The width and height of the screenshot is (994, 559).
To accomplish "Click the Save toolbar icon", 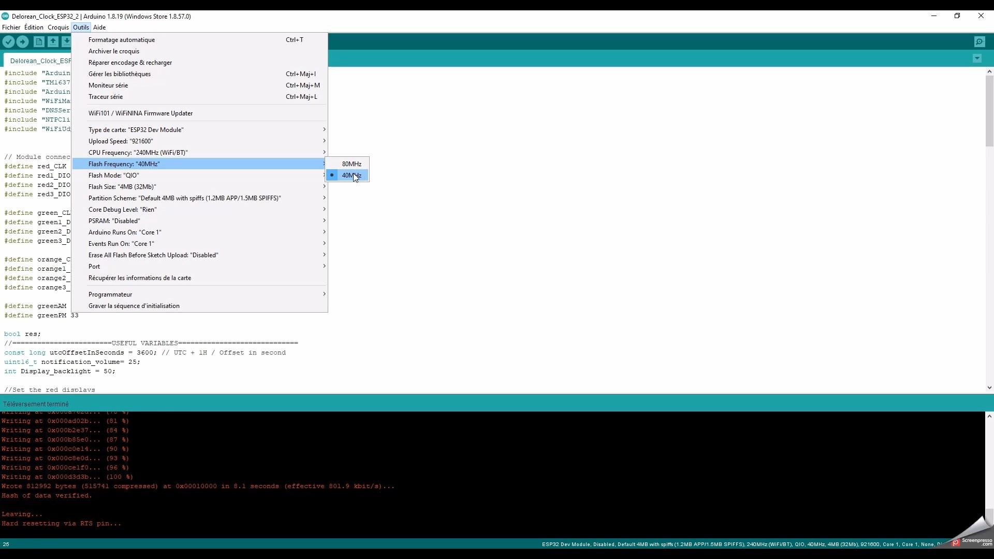I will pos(67,41).
